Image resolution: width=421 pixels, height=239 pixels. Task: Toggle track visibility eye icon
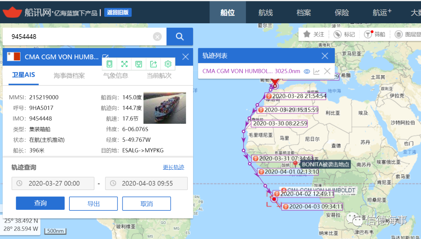pos(307,71)
